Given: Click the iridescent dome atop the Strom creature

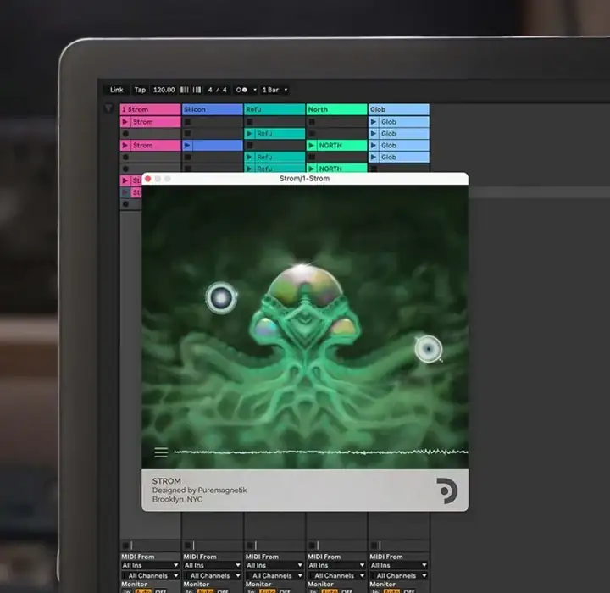Looking at the screenshot, I should point(305,286).
